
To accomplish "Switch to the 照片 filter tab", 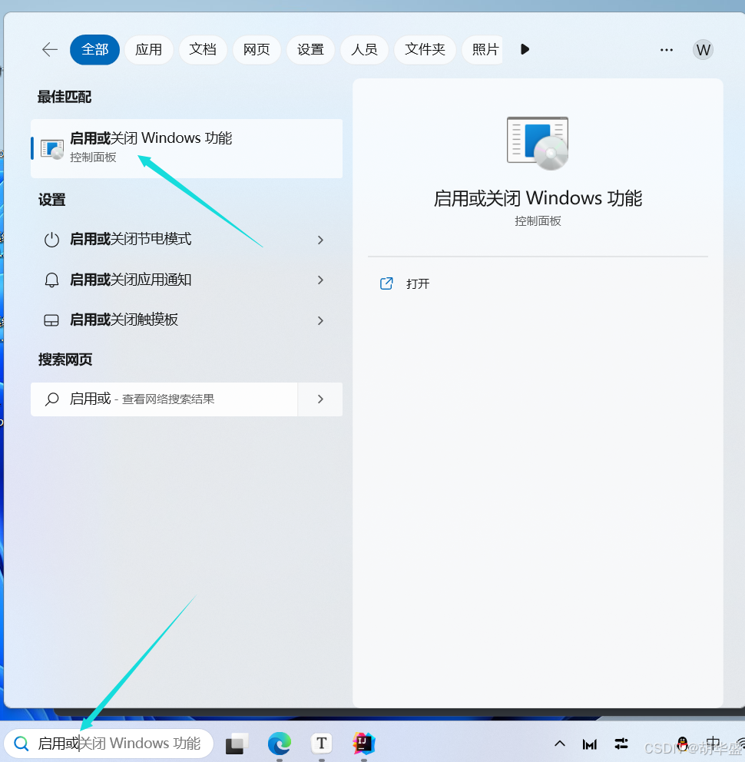I will 482,50.
